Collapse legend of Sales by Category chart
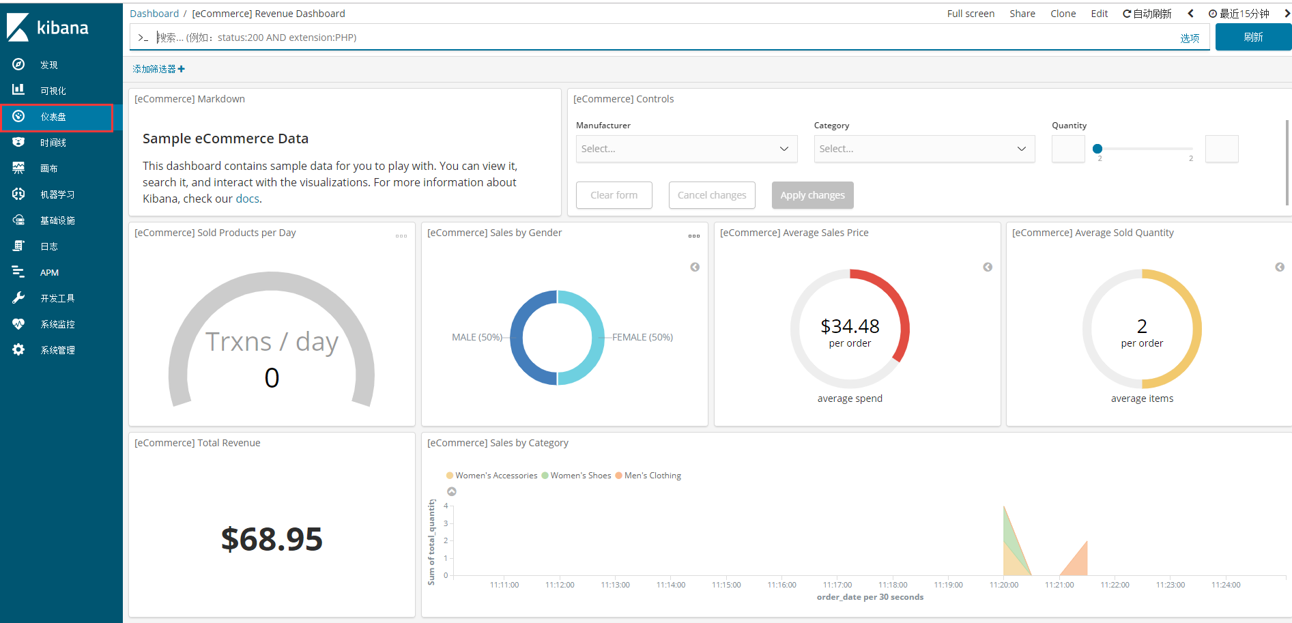 point(452,491)
